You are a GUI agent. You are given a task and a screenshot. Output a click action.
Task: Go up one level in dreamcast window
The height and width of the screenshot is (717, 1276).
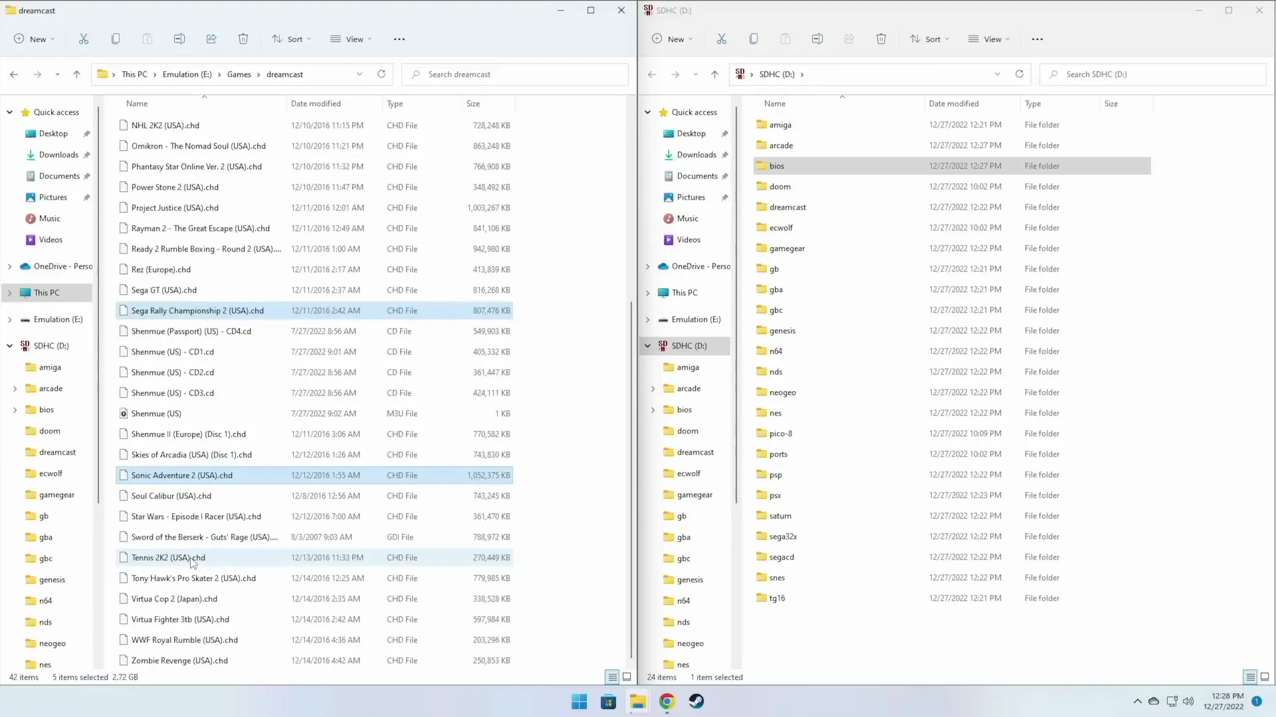click(x=76, y=74)
